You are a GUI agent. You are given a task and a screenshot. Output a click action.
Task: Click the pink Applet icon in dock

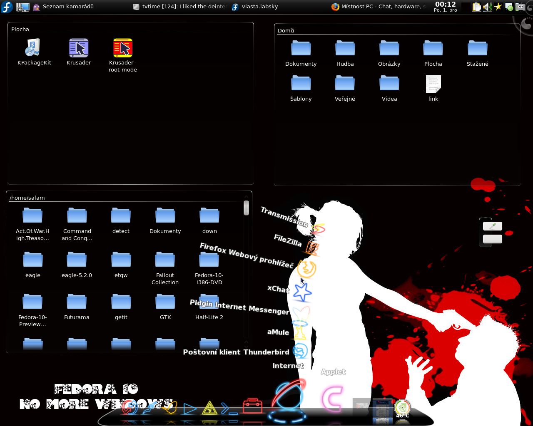click(x=332, y=399)
